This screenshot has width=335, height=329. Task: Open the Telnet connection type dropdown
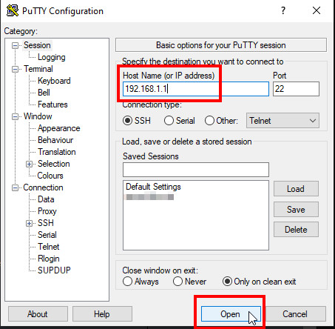click(x=282, y=121)
